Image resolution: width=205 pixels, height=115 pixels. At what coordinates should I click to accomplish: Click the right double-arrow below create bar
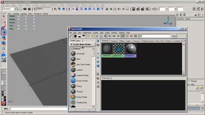[89, 110]
